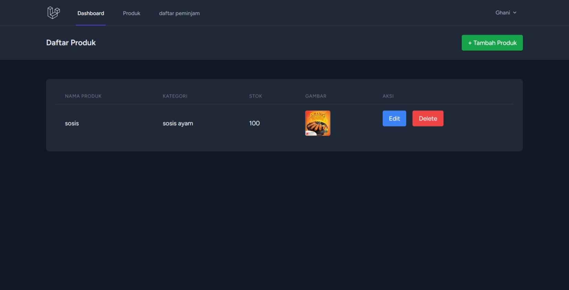Click the chevron next to Ghani
Viewport: 569px width, 290px height.
click(515, 13)
